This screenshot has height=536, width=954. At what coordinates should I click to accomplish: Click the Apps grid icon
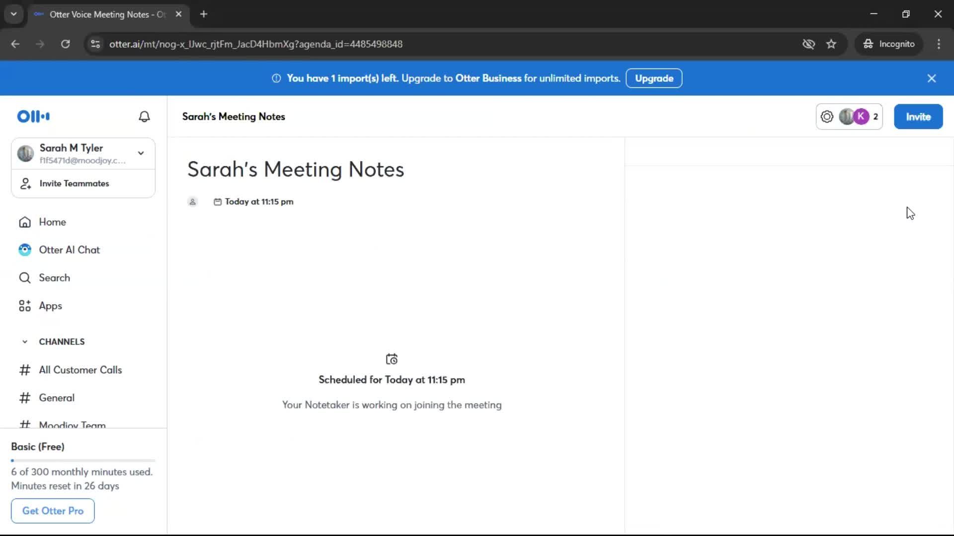point(25,306)
